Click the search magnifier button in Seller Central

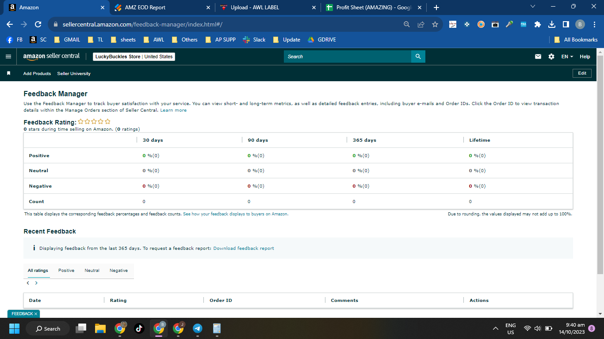[x=418, y=56]
